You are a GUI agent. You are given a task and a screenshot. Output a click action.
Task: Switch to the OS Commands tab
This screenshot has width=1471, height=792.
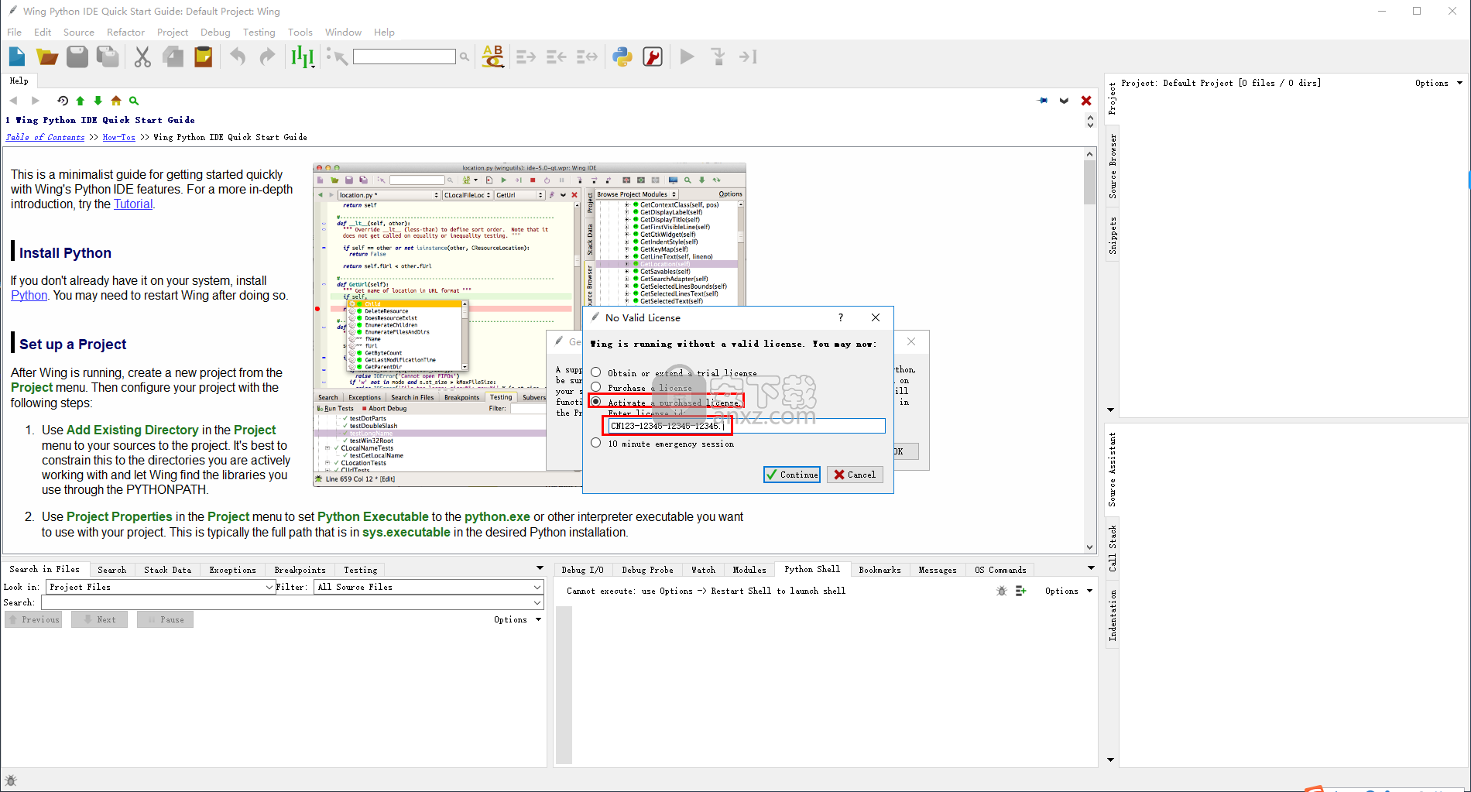point(1000,570)
